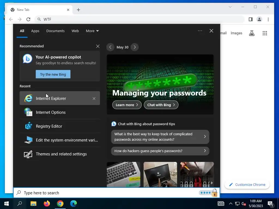Toggle Chrome side panel
The height and width of the screenshot is (209, 279).
pos(251,19)
